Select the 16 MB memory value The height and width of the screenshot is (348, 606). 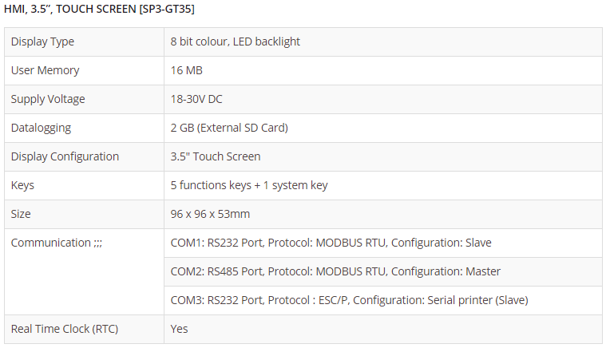click(x=186, y=70)
